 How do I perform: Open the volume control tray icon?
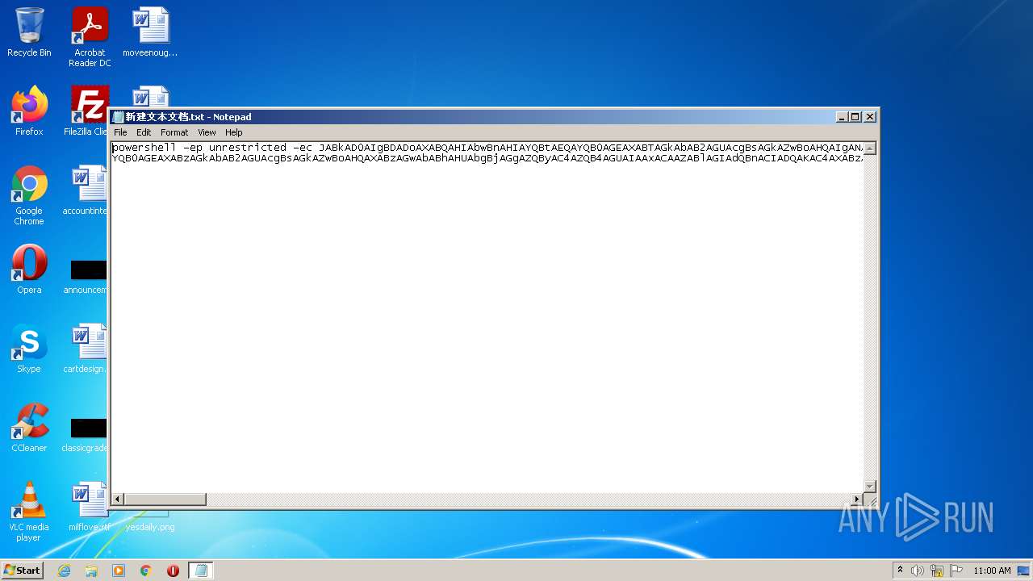(918, 571)
